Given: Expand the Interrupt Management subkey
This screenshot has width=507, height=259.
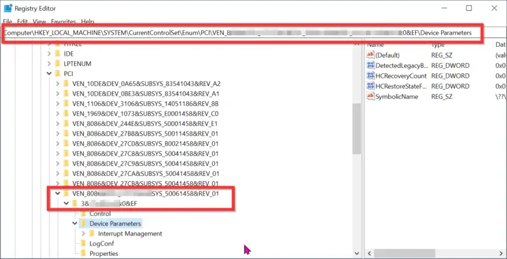Looking at the screenshot, I should (84, 233).
